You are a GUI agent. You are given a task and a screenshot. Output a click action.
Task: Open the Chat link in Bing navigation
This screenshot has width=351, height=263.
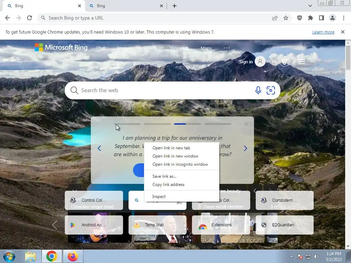coord(100,48)
